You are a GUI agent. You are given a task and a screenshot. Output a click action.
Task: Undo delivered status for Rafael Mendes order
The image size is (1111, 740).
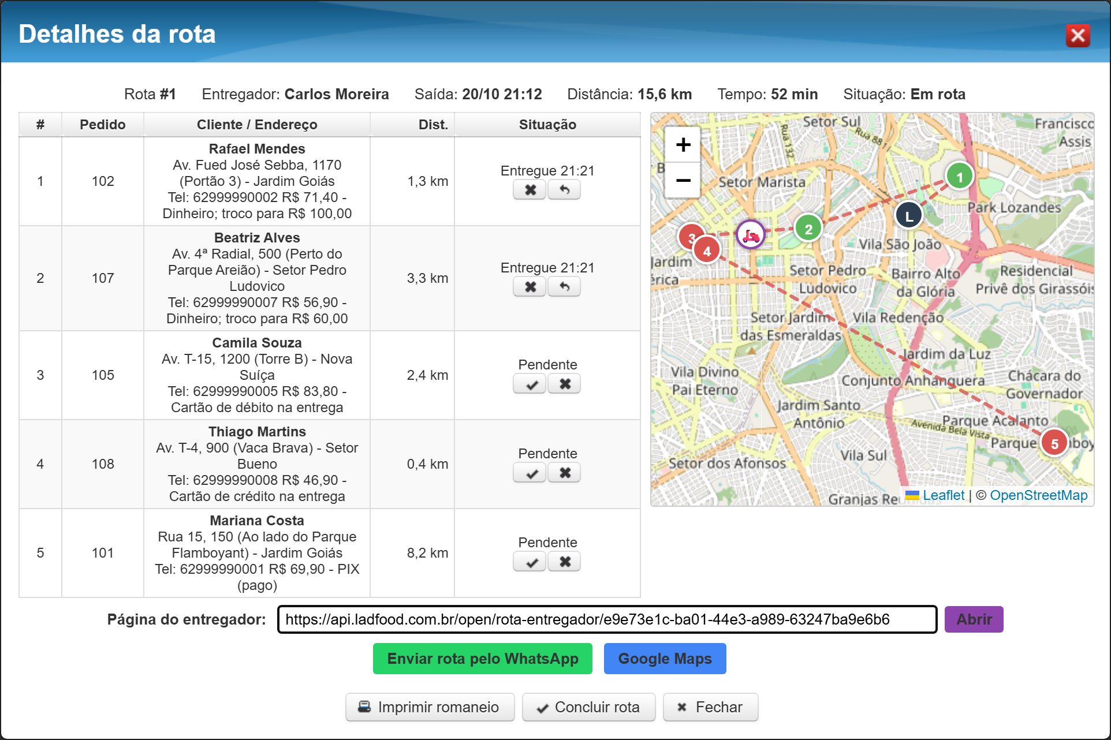[x=564, y=190]
